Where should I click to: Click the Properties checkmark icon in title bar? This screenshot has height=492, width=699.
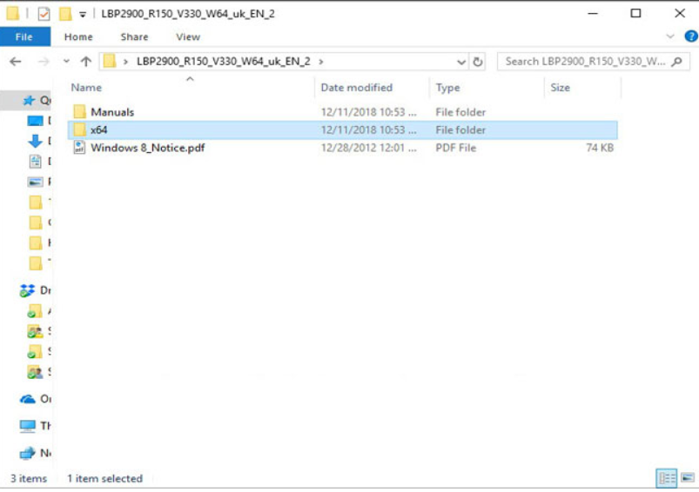pyautogui.click(x=44, y=14)
